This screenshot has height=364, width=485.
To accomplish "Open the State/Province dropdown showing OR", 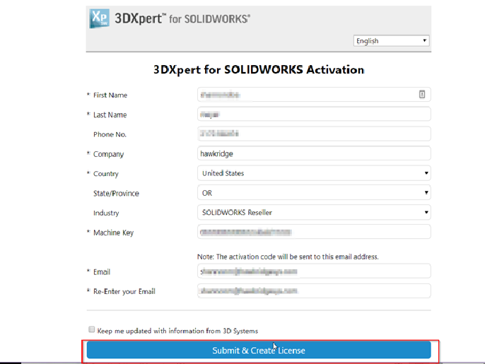I will pos(314,193).
